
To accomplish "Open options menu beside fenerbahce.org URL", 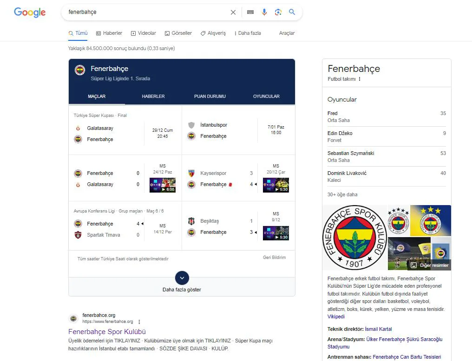I will pyautogui.click(x=139, y=322).
